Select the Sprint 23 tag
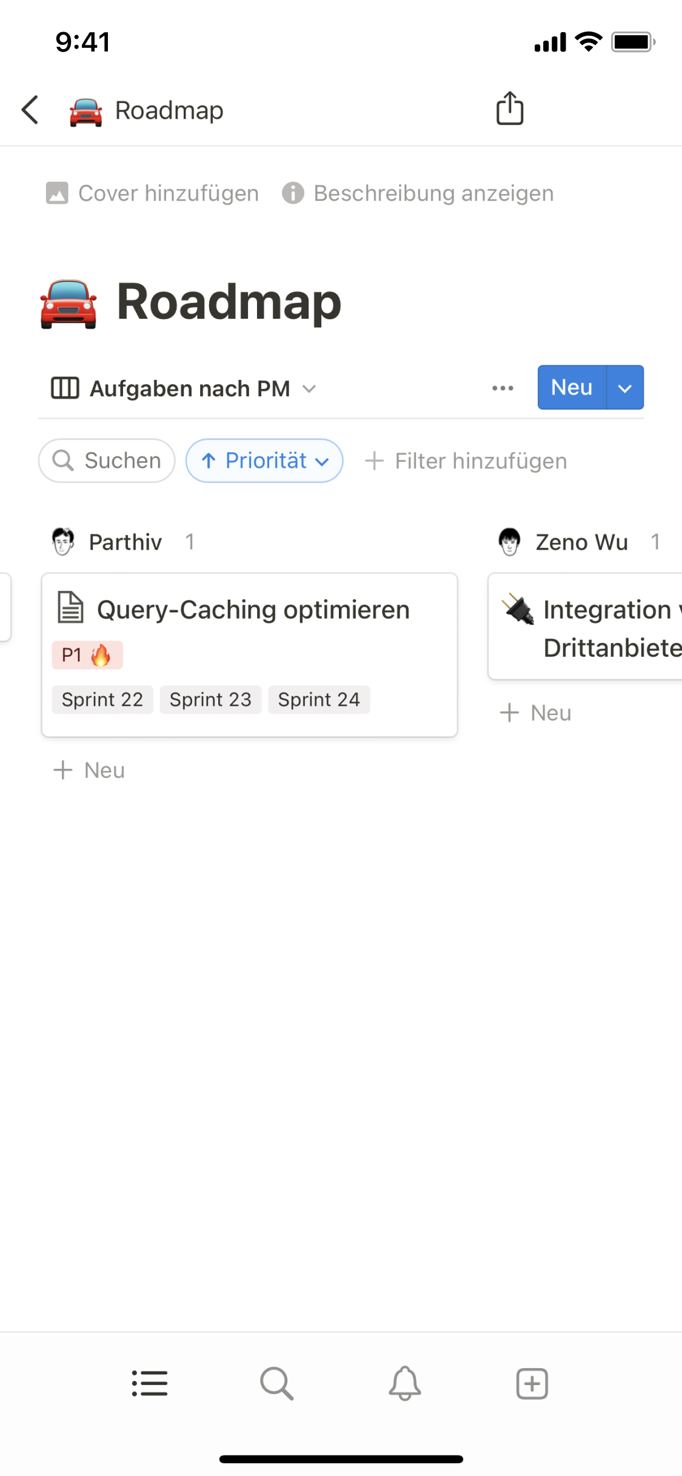682x1476 pixels. (x=210, y=700)
